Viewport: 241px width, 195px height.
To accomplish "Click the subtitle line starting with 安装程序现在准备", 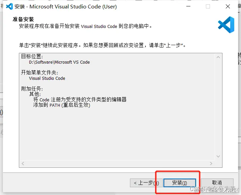I will coord(85,26).
